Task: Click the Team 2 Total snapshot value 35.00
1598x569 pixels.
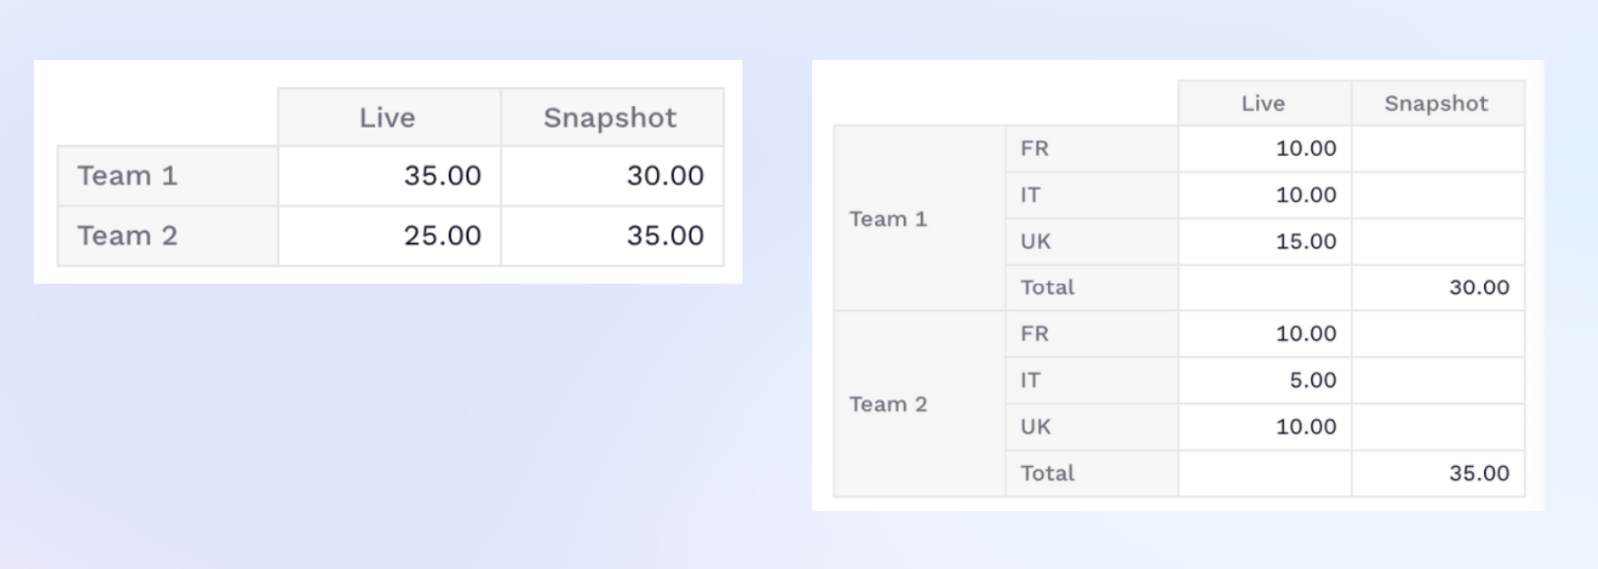Action: (1438, 474)
